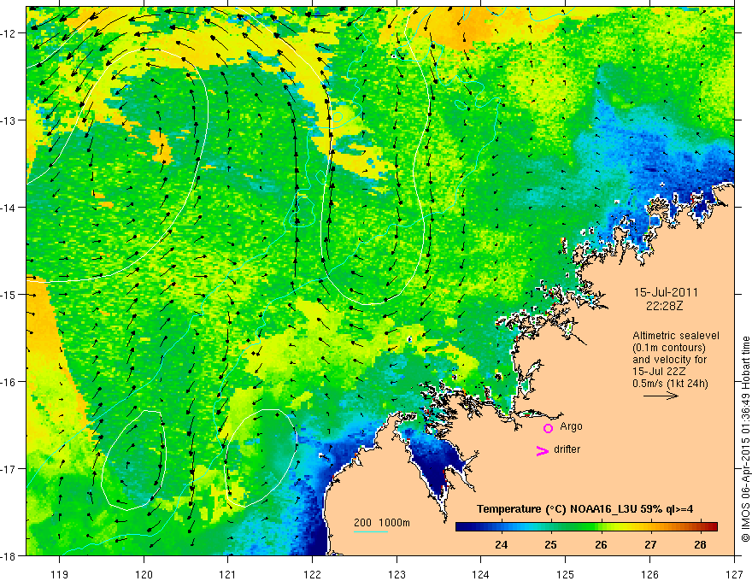Click the '0.5m/s (1kt 24h)' scale text
This screenshot has width=752, height=581.
(x=670, y=383)
